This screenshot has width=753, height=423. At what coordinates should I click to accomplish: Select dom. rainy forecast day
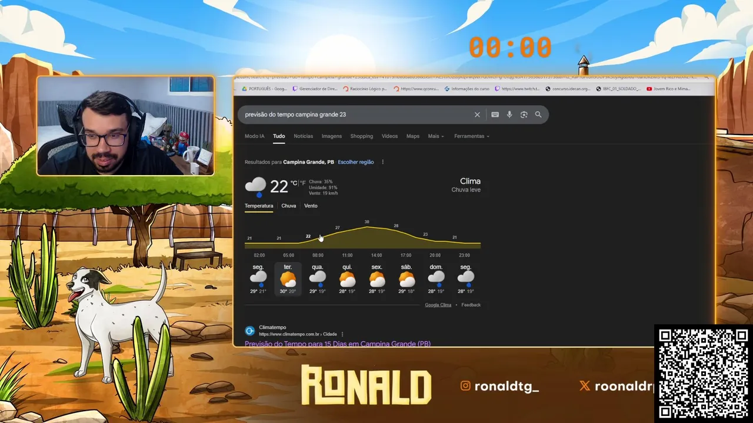coord(436,279)
